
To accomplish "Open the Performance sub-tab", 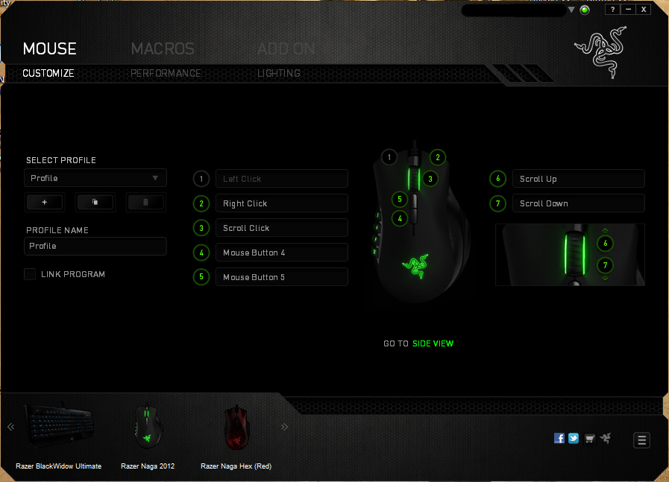I will point(166,73).
